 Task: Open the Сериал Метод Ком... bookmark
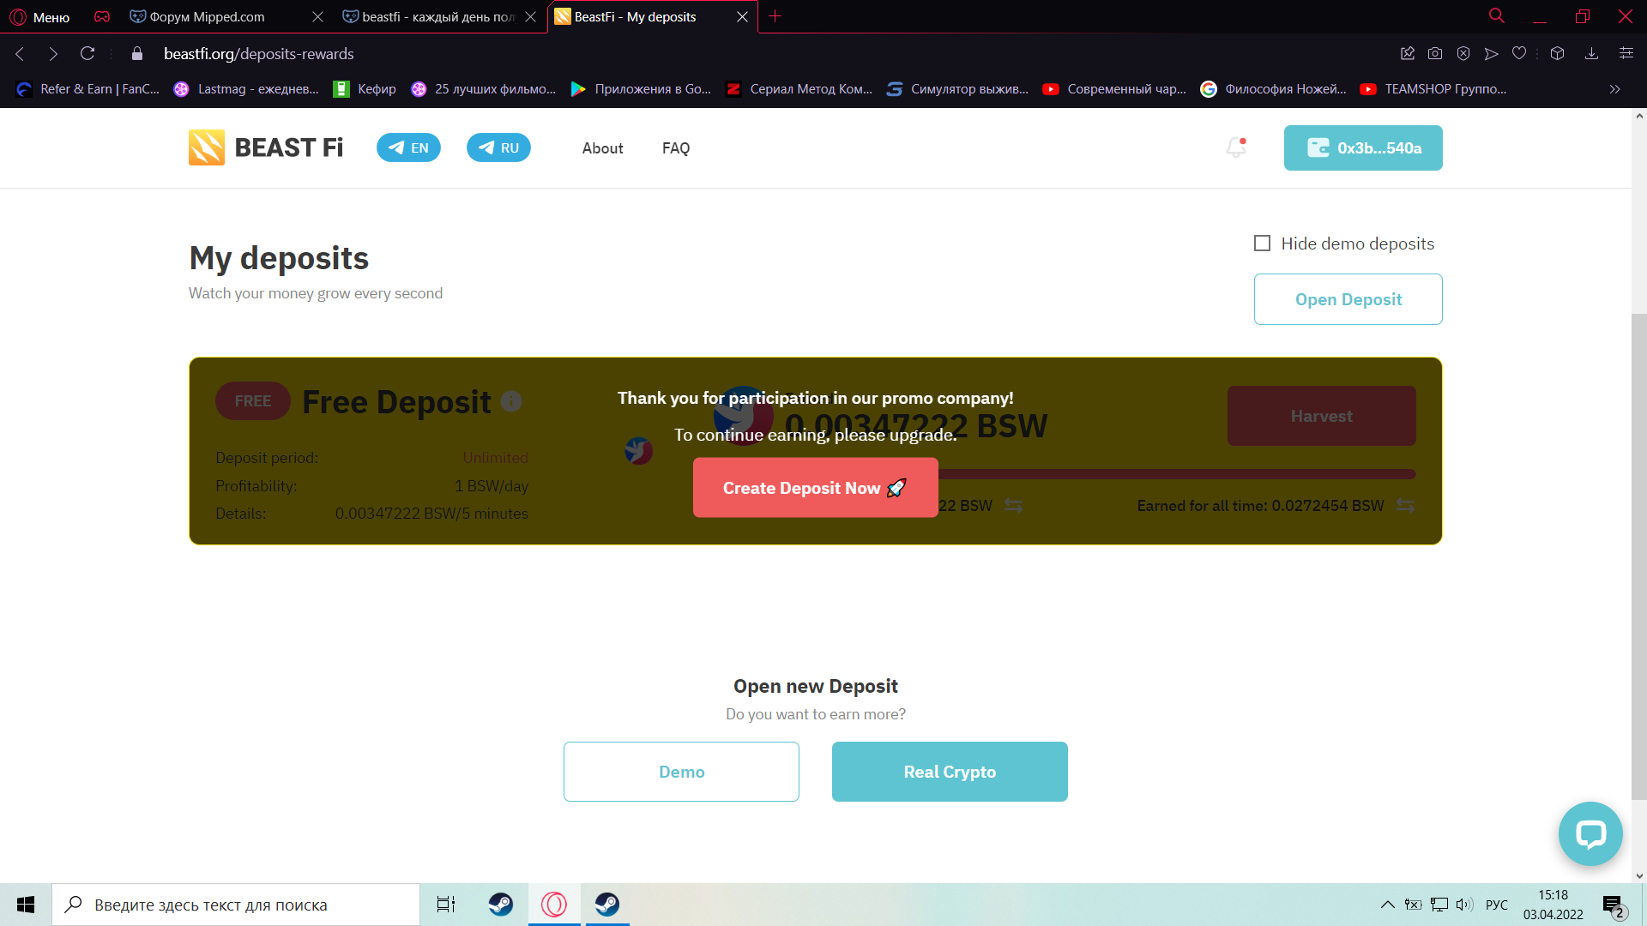[799, 89]
